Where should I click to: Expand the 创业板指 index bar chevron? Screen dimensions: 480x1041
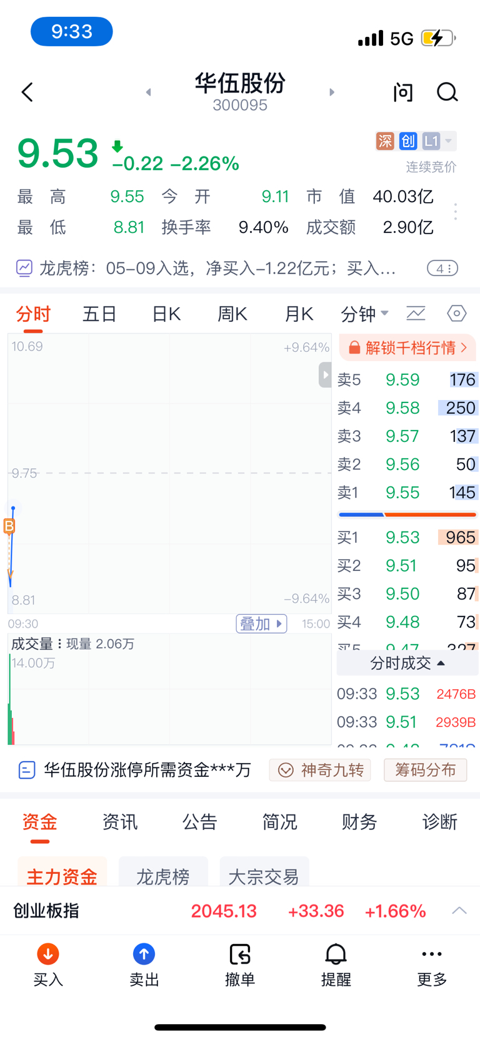tap(459, 911)
